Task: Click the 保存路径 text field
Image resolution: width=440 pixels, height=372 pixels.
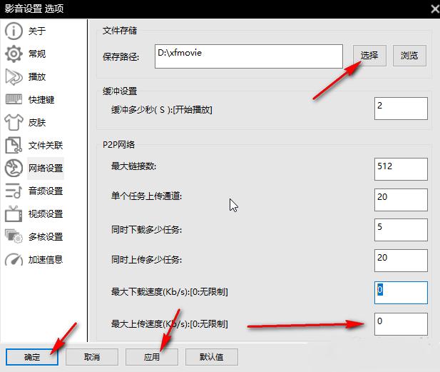Action: [x=249, y=56]
